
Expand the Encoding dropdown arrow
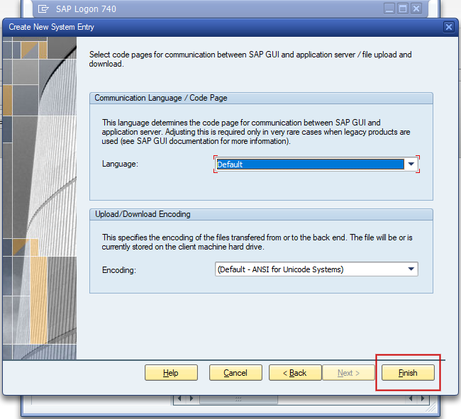click(x=411, y=269)
